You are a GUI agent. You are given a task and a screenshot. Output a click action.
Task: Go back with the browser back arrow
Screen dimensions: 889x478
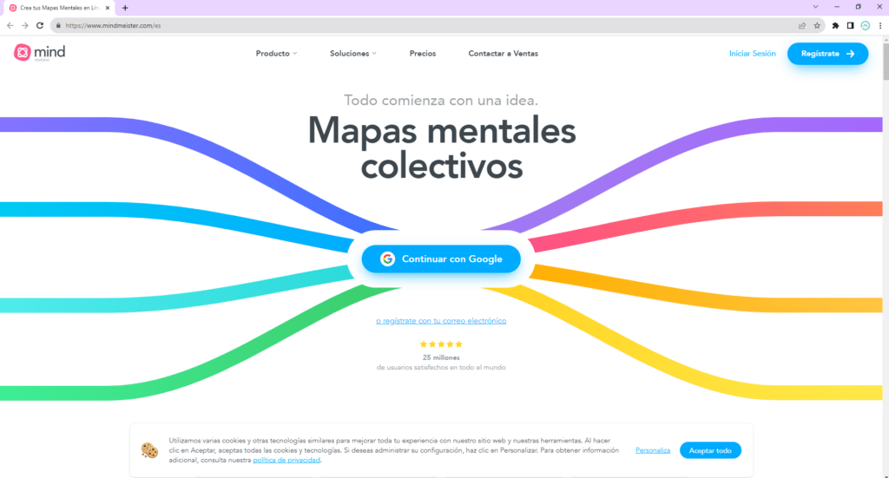click(10, 25)
